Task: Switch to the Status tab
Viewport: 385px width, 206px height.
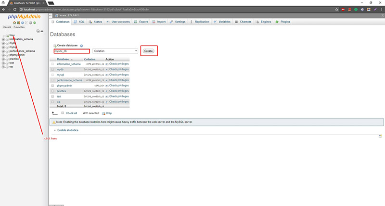Action: 95,22
